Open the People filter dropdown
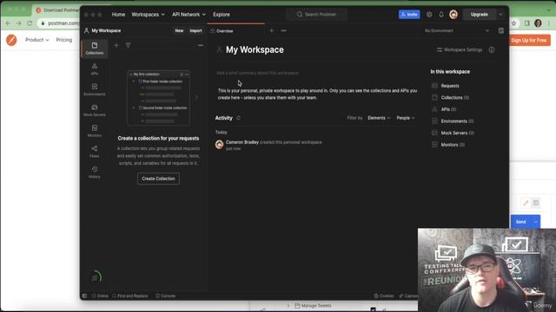 pyautogui.click(x=406, y=118)
